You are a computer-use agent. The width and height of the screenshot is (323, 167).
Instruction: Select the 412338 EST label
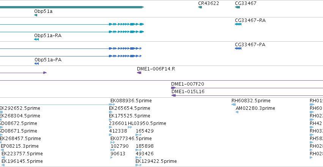point(118,131)
